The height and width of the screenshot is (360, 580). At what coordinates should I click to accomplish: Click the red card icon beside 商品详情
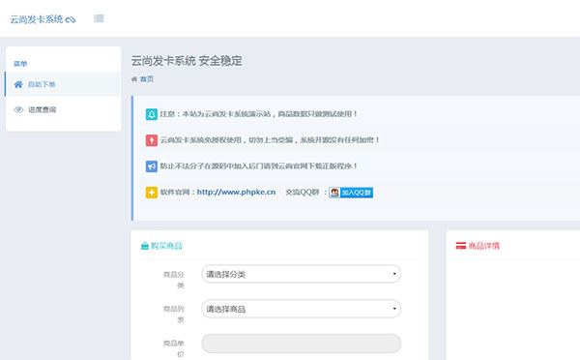tap(461, 246)
